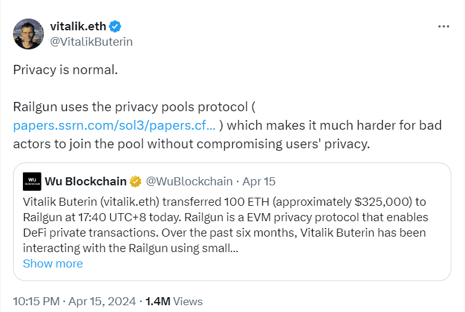Click the Views label after 1.4M
The height and width of the screenshot is (312, 465).
click(x=188, y=301)
